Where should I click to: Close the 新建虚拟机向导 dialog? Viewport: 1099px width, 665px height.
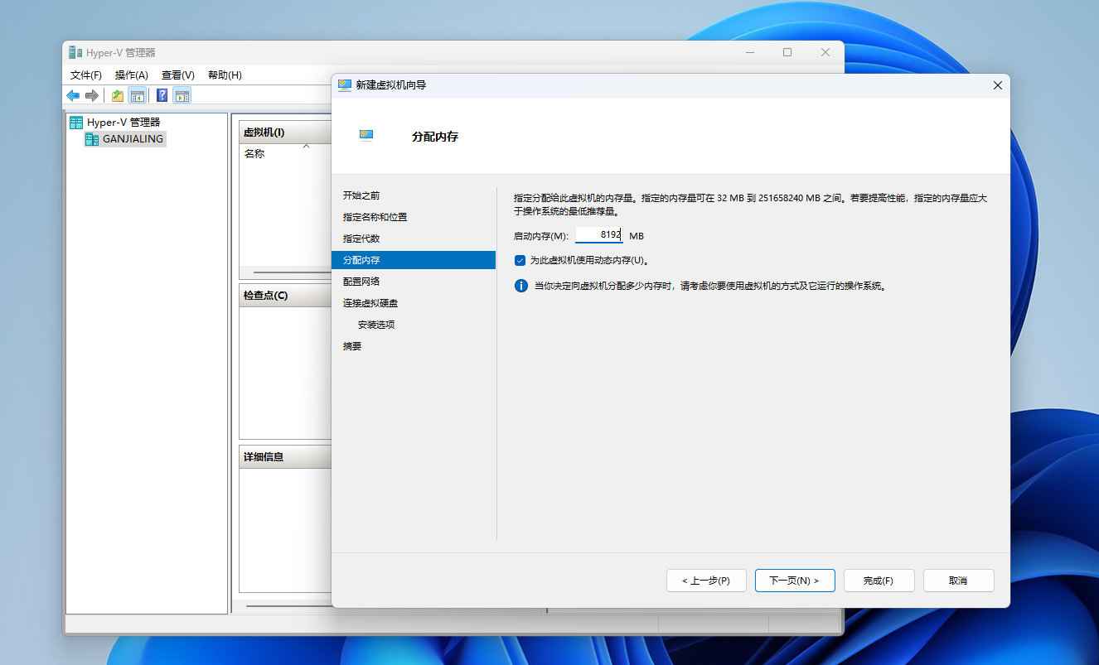coord(997,84)
